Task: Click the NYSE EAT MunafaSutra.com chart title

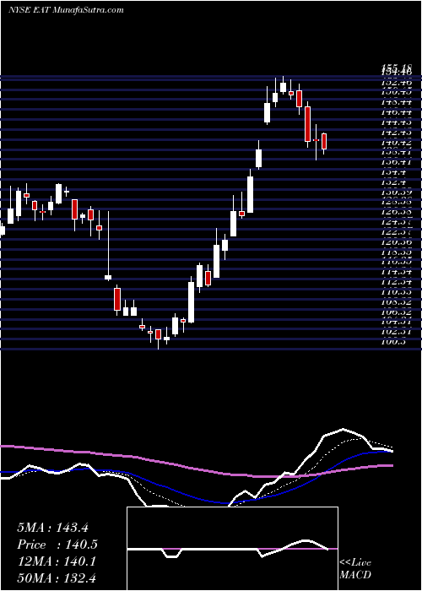Action: 66,9
